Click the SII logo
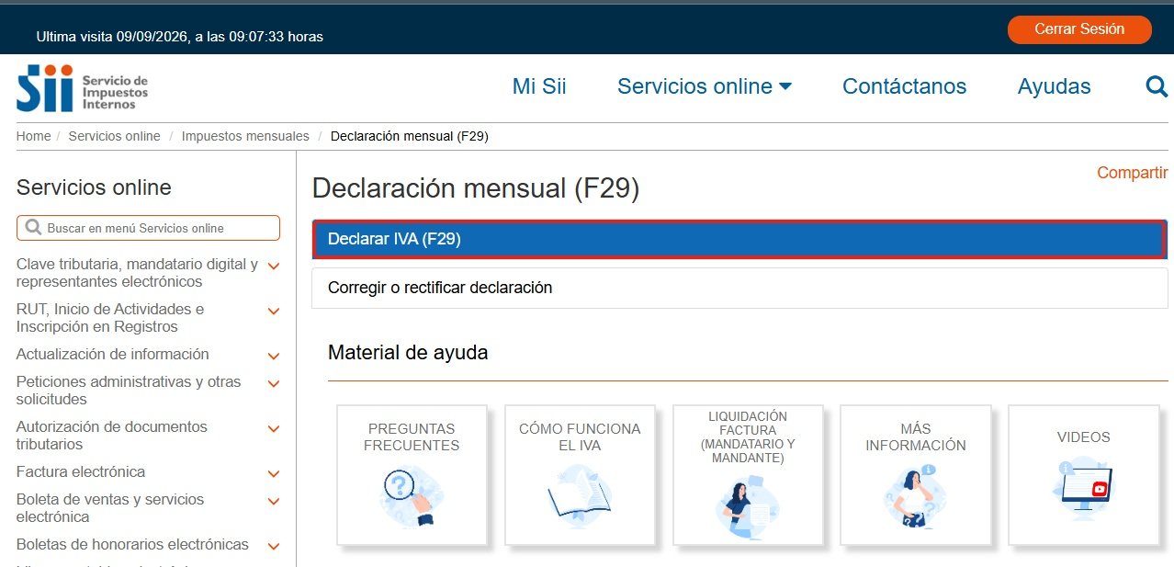Image resolution: width=1174 pixels, height=567 pixels. [82, 88]
